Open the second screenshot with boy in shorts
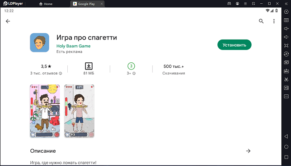Viewport: 291px width, 166px height. coord(79,111)
